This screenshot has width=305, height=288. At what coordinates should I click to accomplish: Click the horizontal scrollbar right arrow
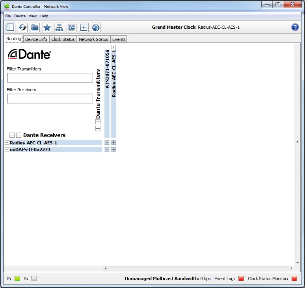pyautogui.click(x=291, y=268)
